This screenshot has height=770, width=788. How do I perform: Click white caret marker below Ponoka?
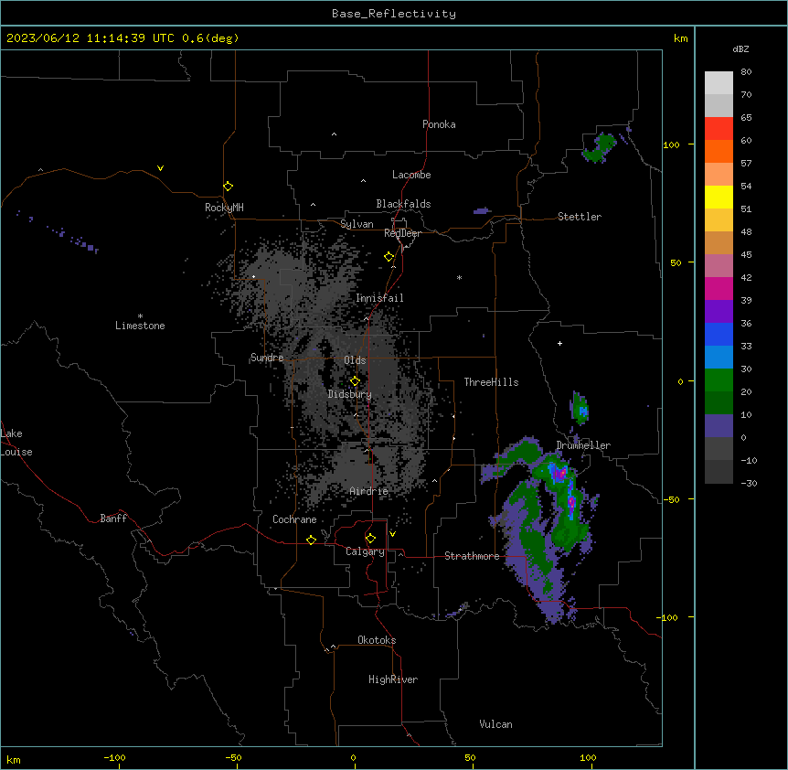[335, 134]
